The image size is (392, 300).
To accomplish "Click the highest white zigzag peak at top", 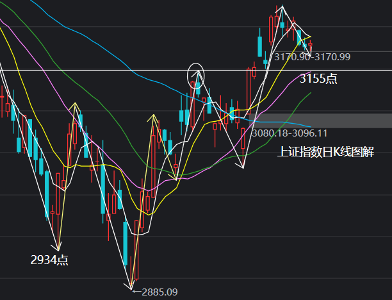I will pos(281,7).
